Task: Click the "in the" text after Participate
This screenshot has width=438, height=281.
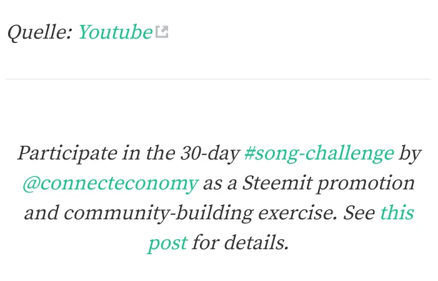Action: click(x=149, y=153)
